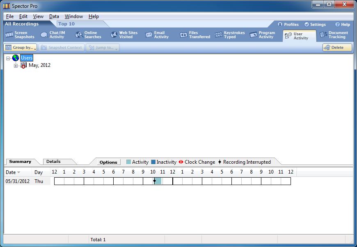Open Email Activity recordings
357x247 pixels.
157,35
